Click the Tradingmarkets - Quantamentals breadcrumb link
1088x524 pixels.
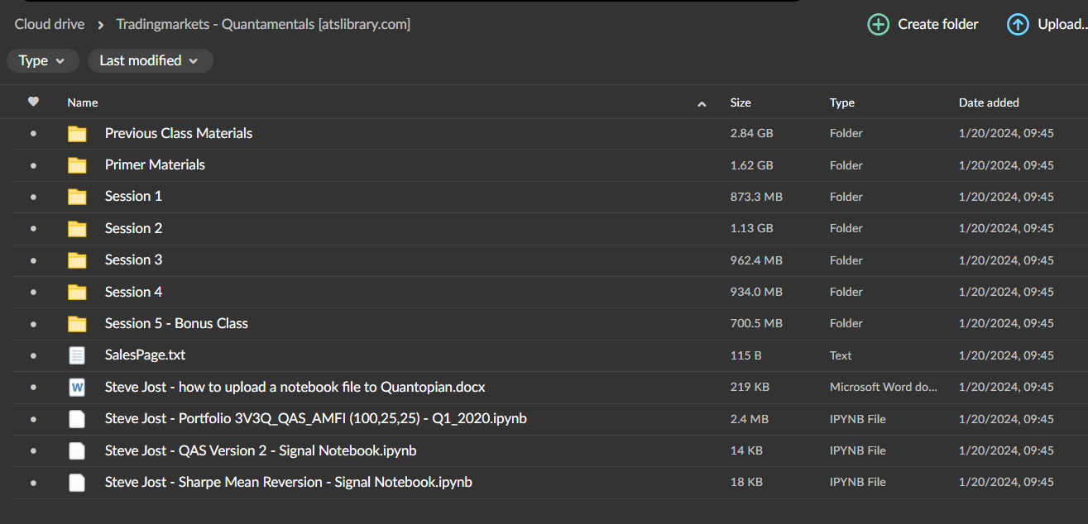pyautogui.click(x=263, y=24)
